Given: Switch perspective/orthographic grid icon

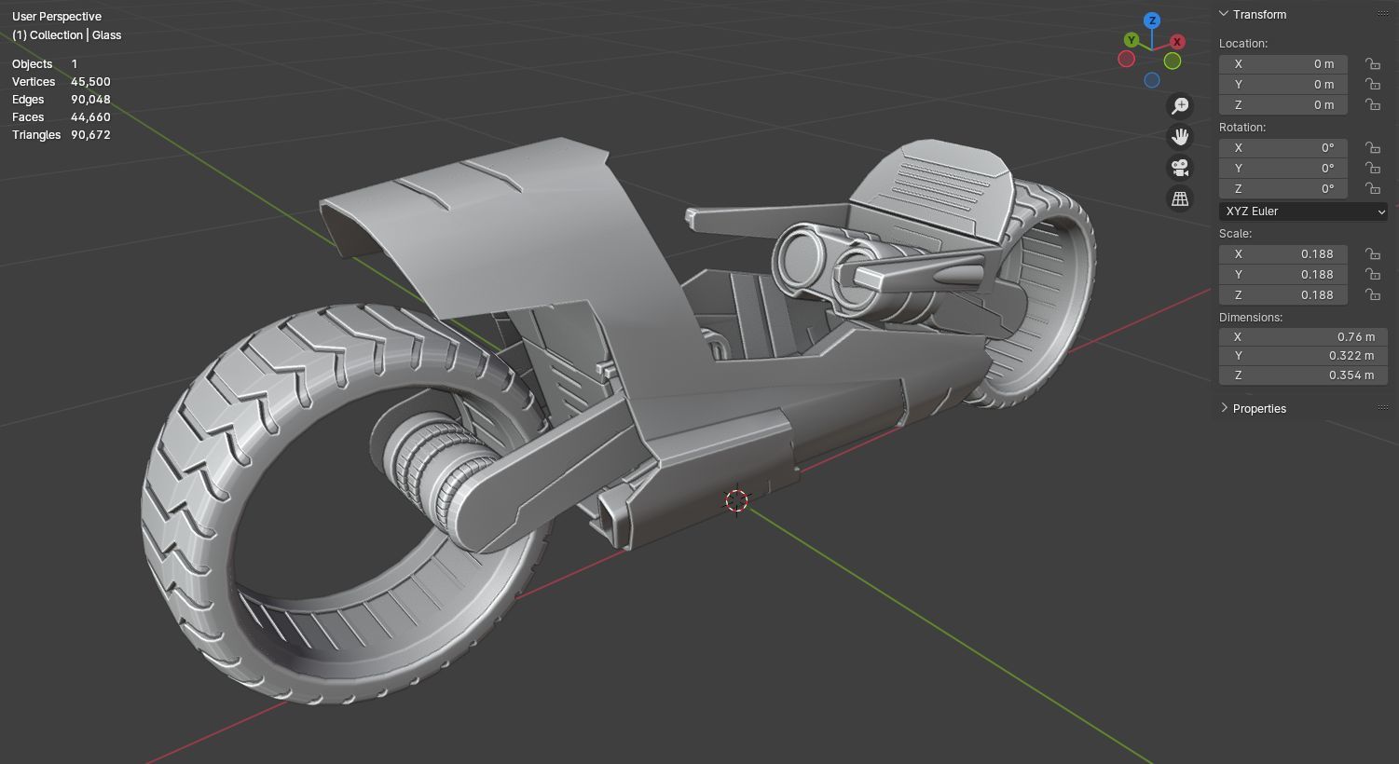Looking at the screenshot, I should [1180, 198].
